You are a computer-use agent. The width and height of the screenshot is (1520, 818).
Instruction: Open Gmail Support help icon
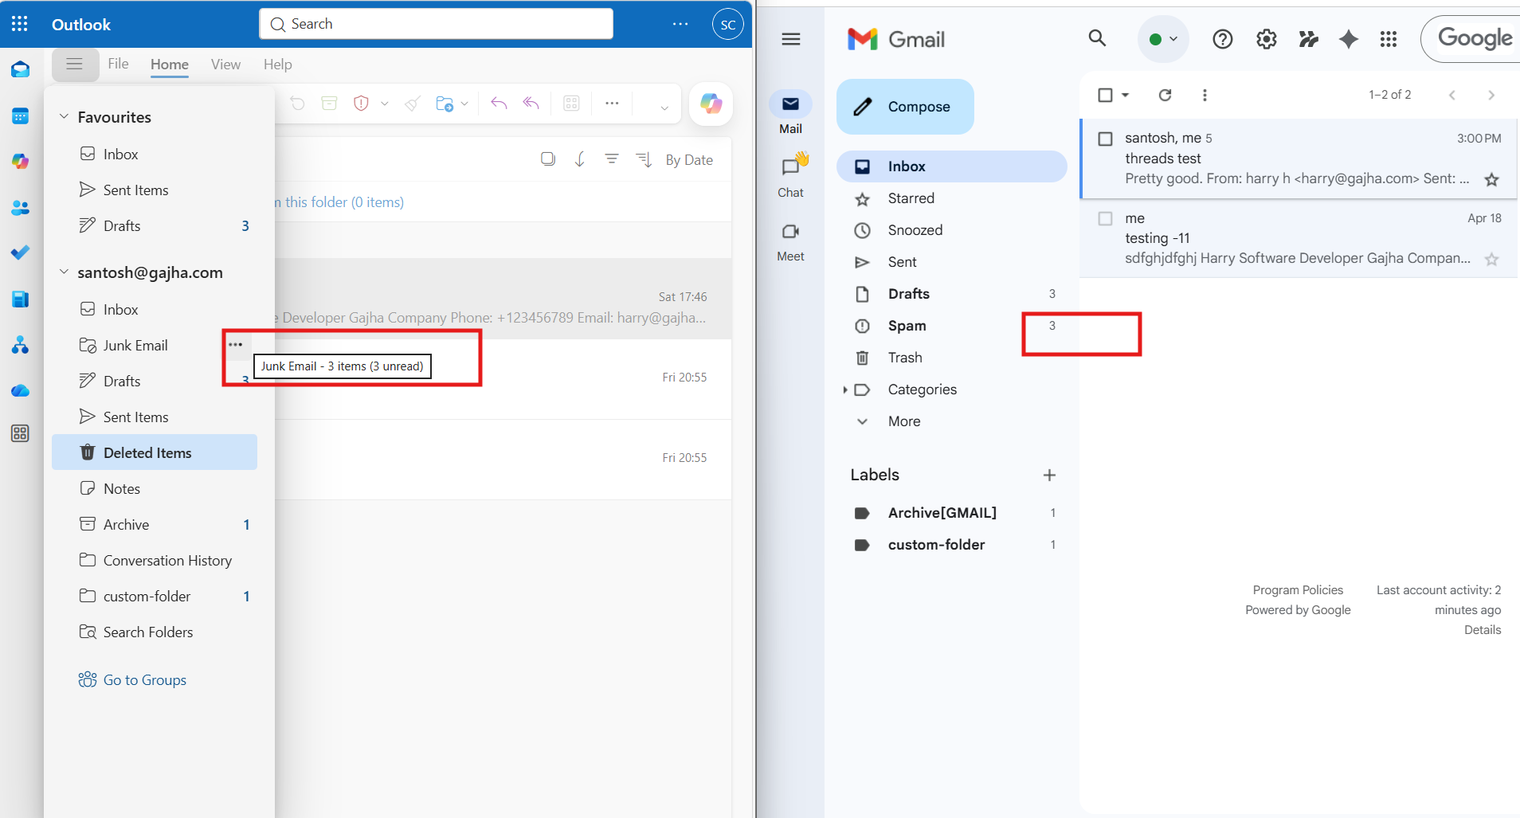click(x=1223, y=38)
